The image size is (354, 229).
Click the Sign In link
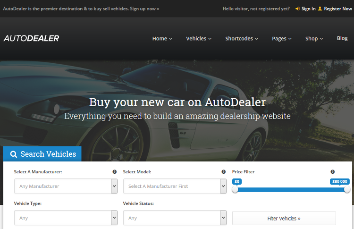tap(308, 9)
